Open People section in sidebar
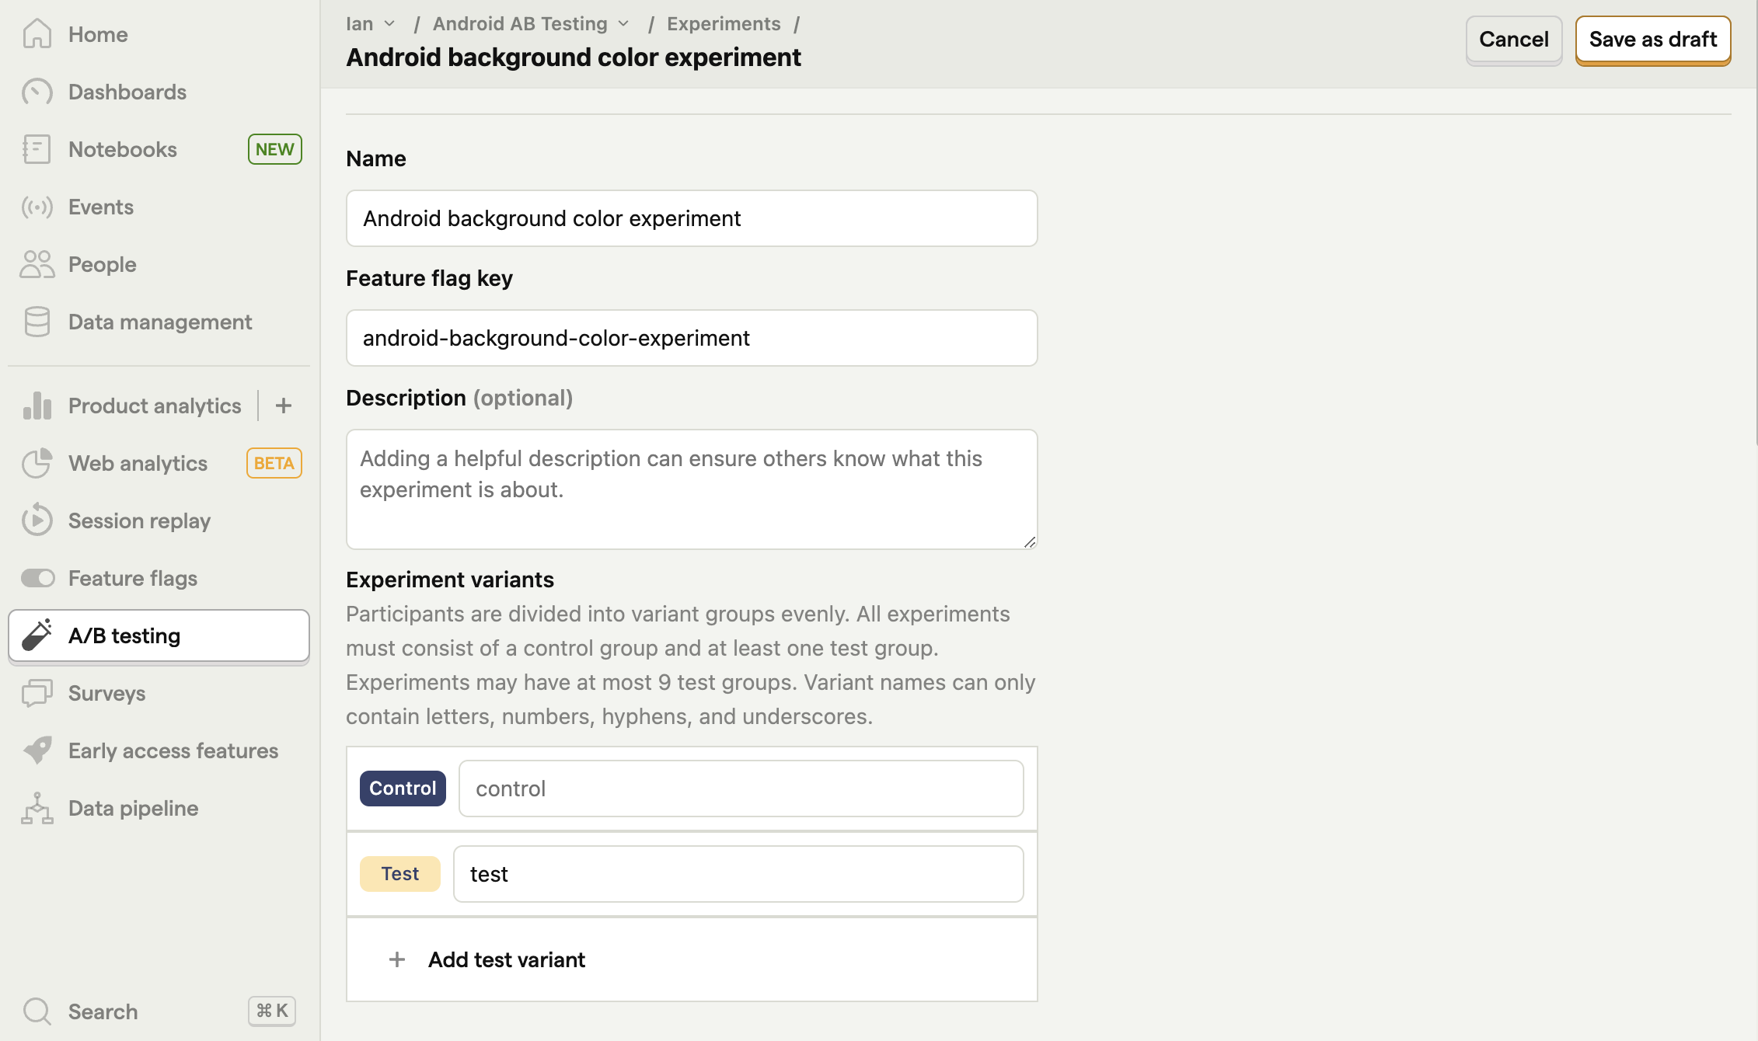Screen dimensions: 1758x1041 (x=103, y=264)
